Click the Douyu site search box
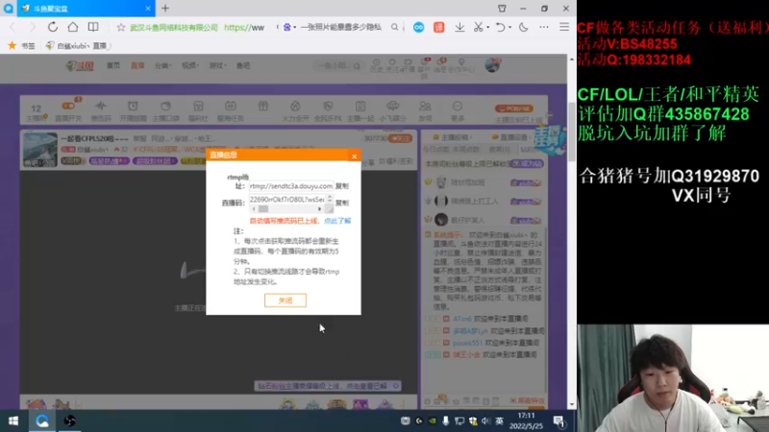Screen dimensions: 769x432 pos(339,65)
